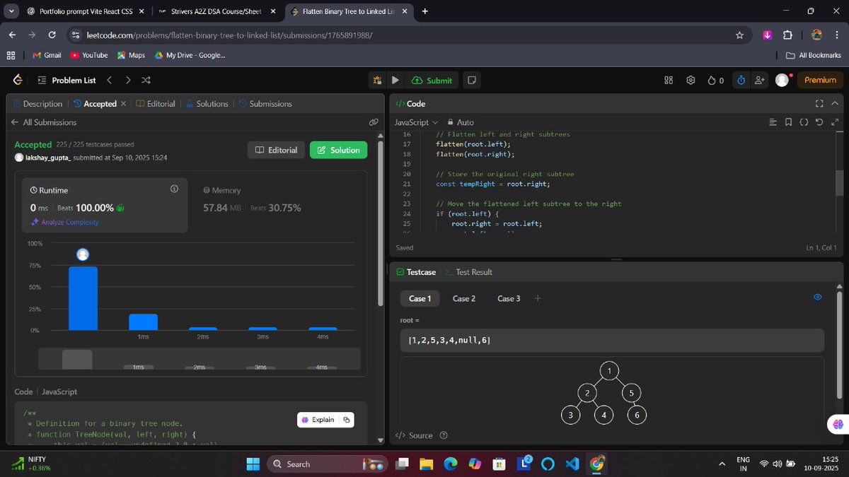The image size is (849, 477).
Task: Run code with the play icon
Action: [x=395, y=81]
